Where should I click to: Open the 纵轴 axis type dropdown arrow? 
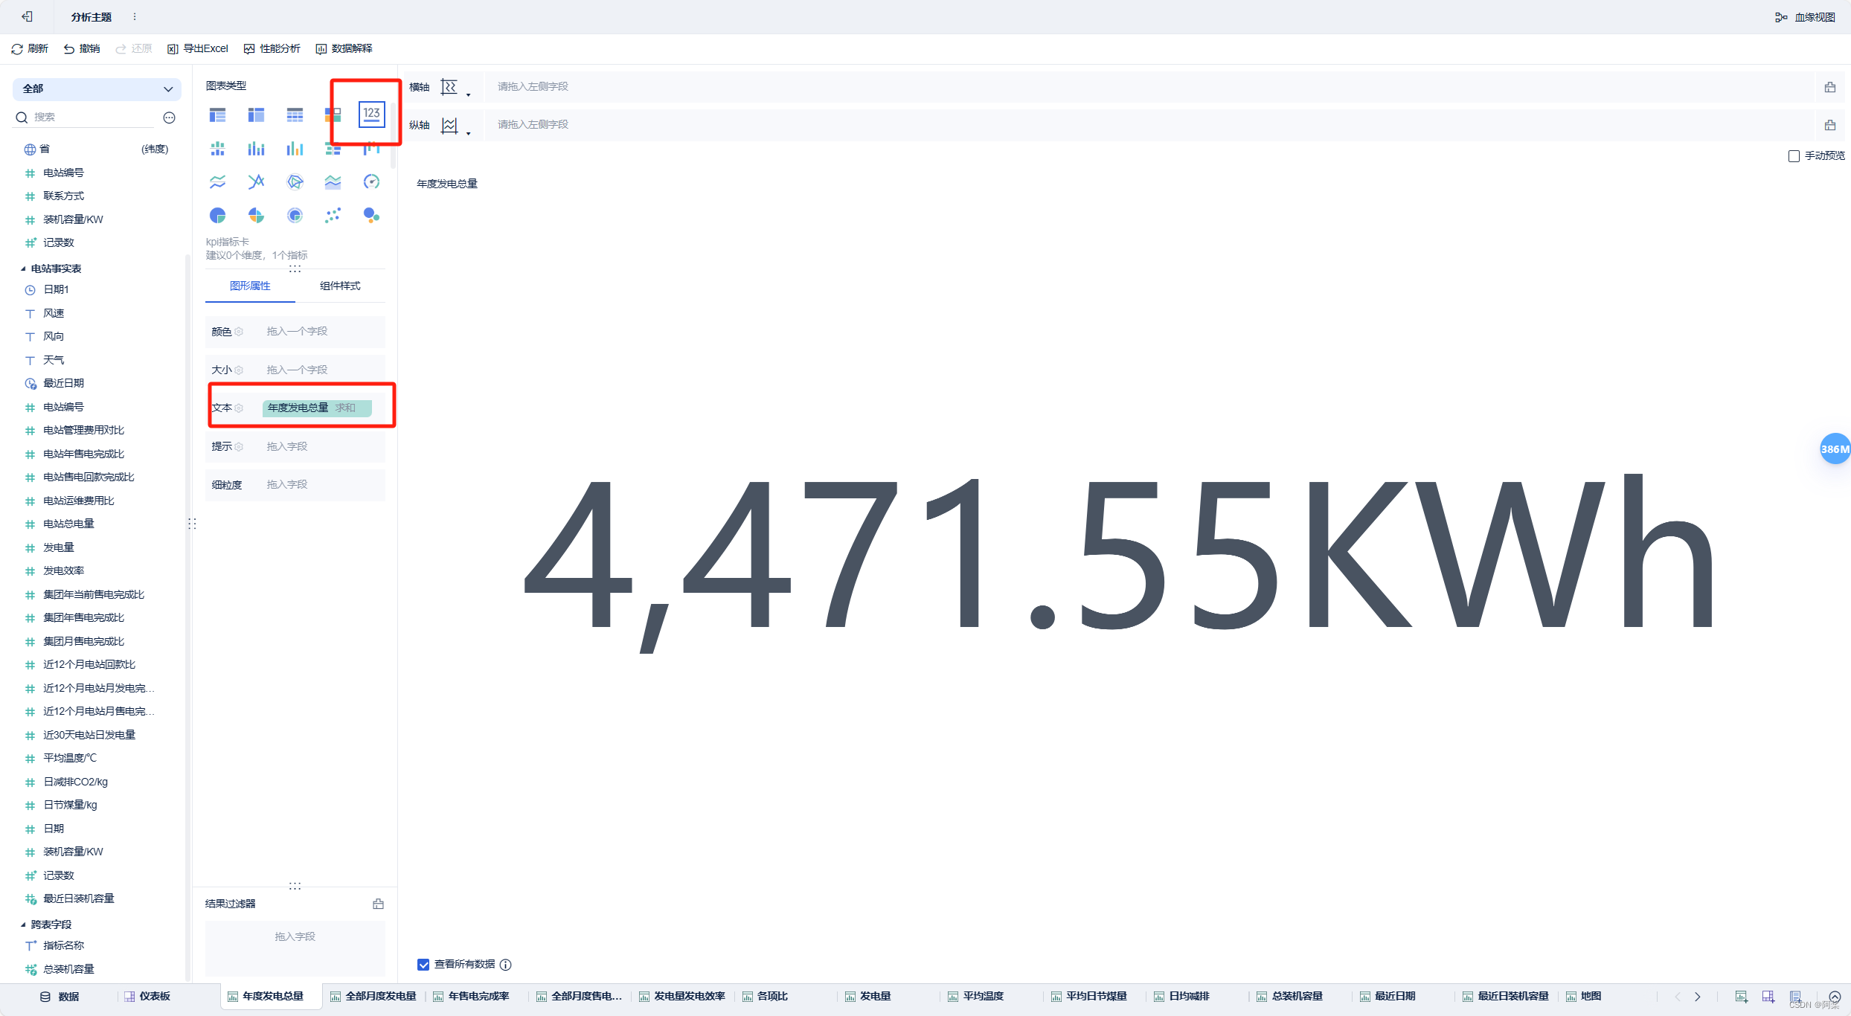(x=469, y=133)
